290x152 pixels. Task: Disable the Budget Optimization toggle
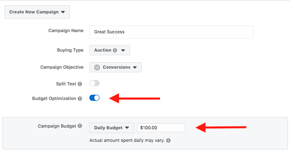tap(94, 98)
